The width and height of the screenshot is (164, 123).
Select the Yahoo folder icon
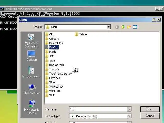point(76,34)
